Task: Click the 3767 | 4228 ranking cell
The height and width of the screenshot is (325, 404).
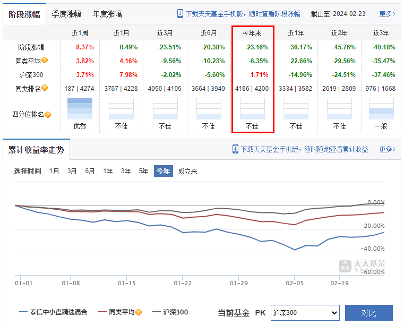Action: coord(121,89)
